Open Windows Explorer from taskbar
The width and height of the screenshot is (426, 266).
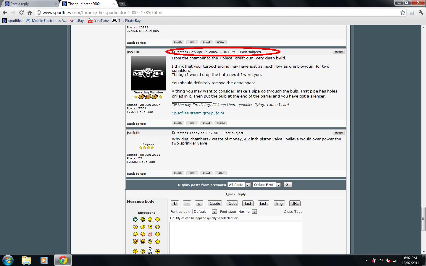point(26,260)
